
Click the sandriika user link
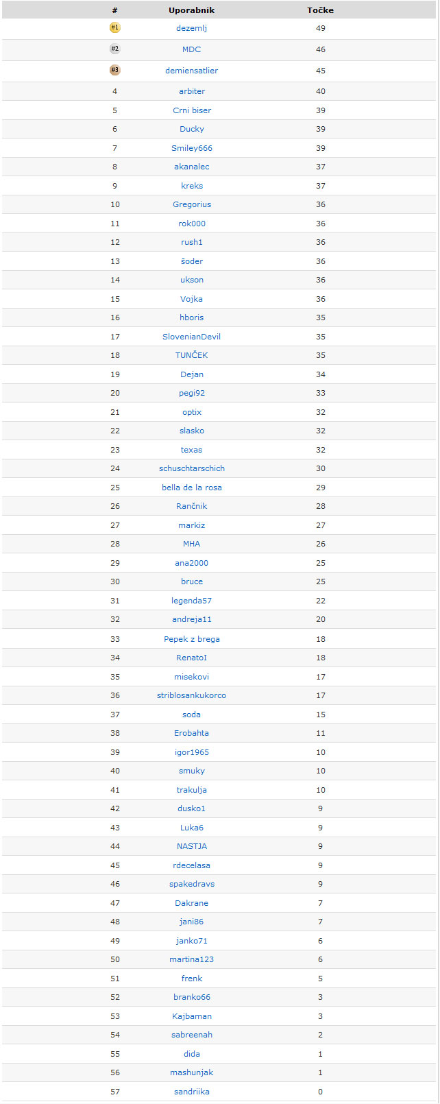click(x=192, y=1092)
